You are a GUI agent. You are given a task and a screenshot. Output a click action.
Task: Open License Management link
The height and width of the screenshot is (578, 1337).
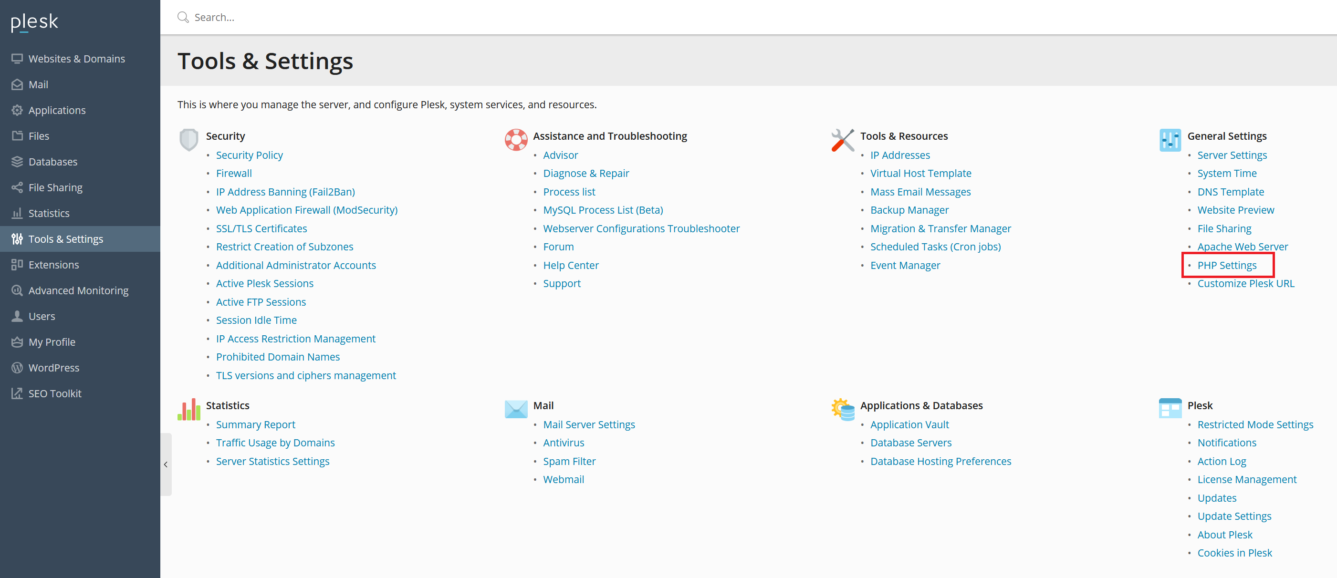(1247, 479)
